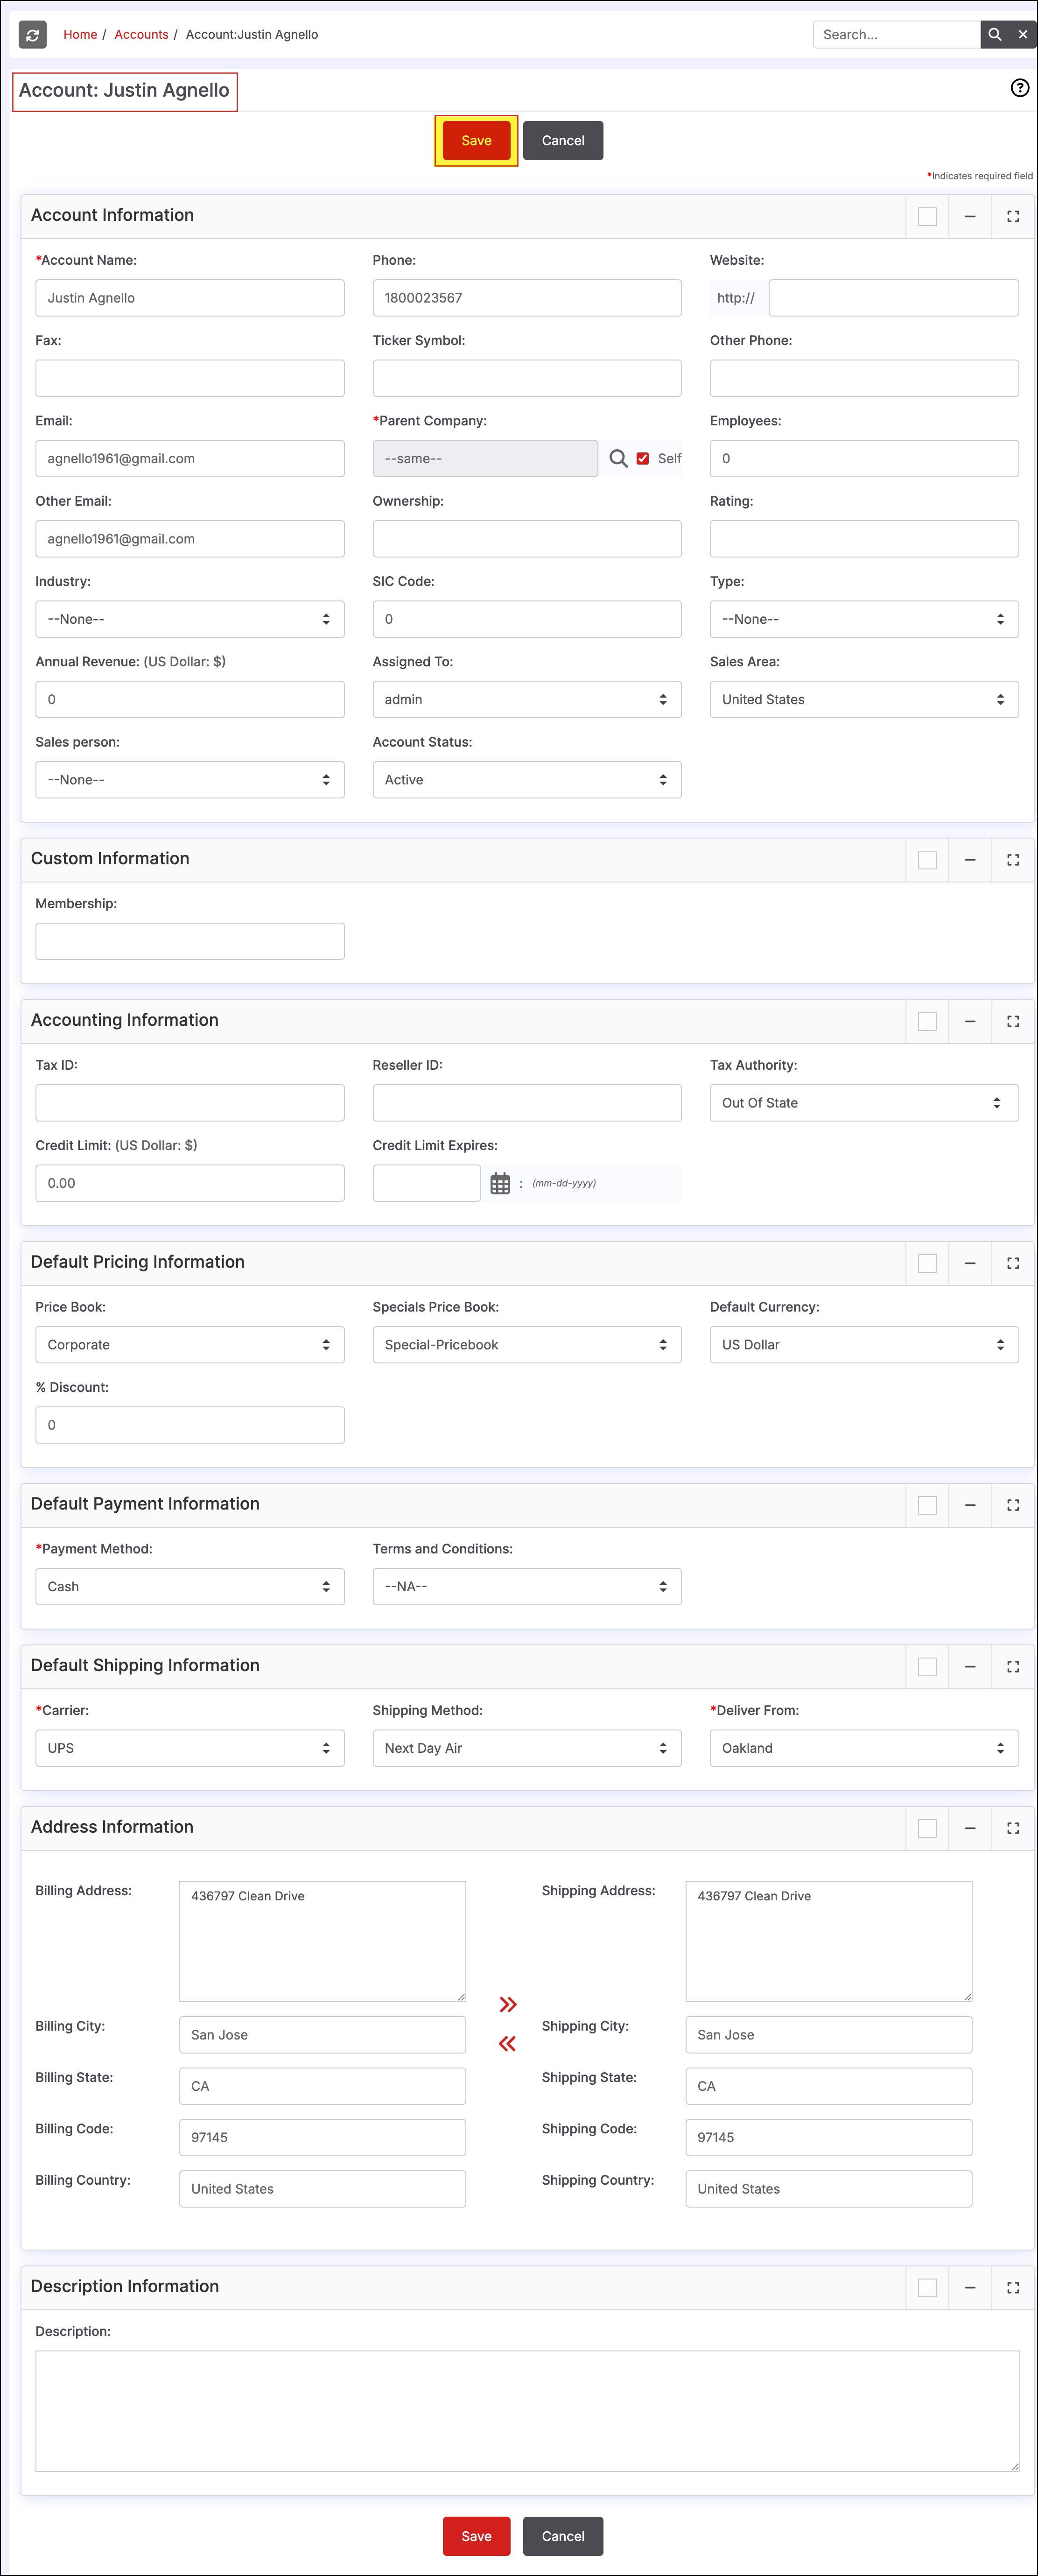Click the Billing City field
The width and height of the screenshot is (1038, 2576).
point(322,2035)
